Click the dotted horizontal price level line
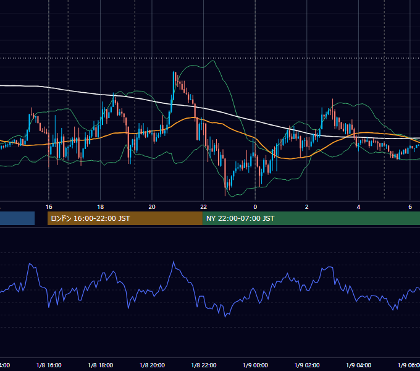Viewport: 420px width, 371px height. click(x=210, y=58)
